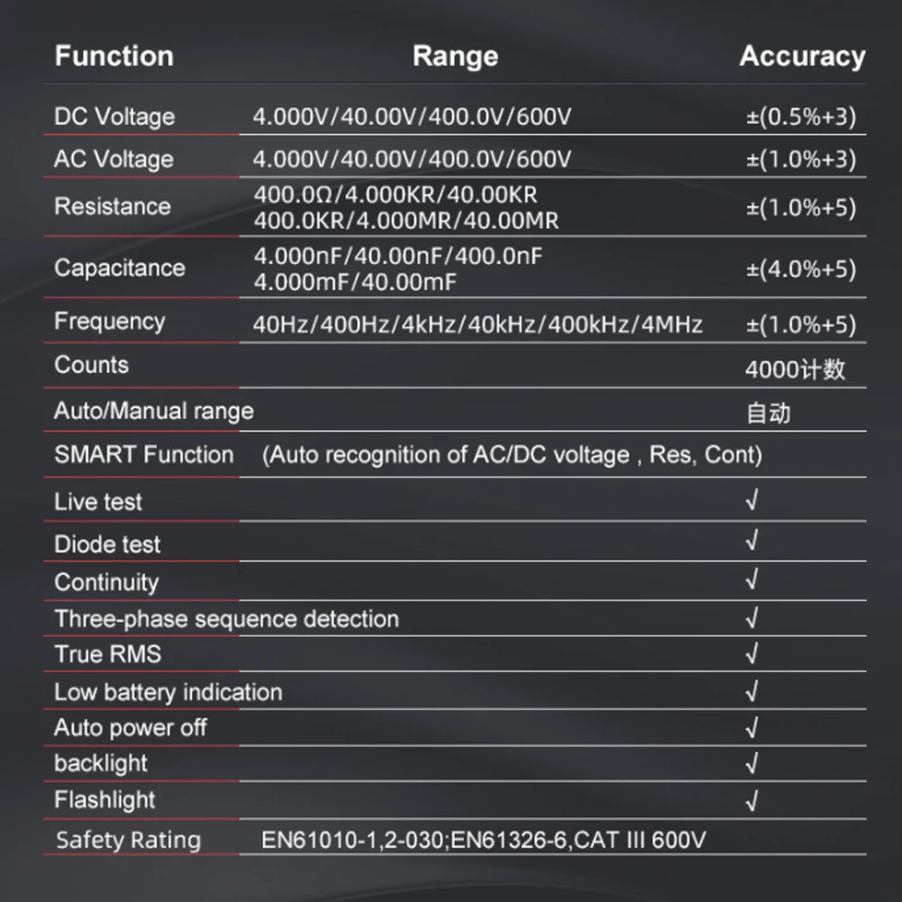902x902 pixels.
Task: Click the Continuity checkmark
Action: point(752,579)
